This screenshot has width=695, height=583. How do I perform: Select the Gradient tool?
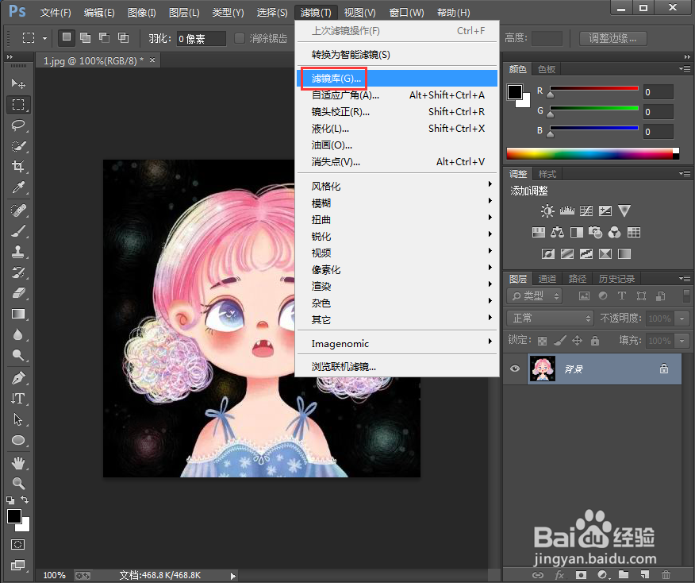coord(18,314)
